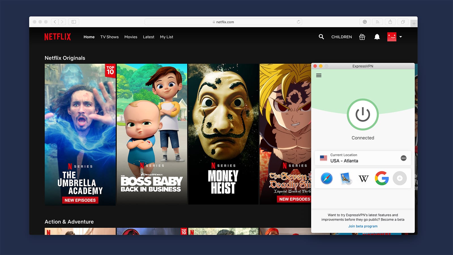This screenshot has width=453, height=255.
Task: Click the Netflix Originals heading
Action: pyautogui.click(x=65, y=58)
